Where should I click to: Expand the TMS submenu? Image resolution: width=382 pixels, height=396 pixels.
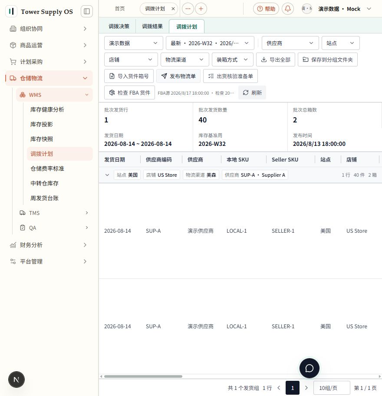click(55, 213)
